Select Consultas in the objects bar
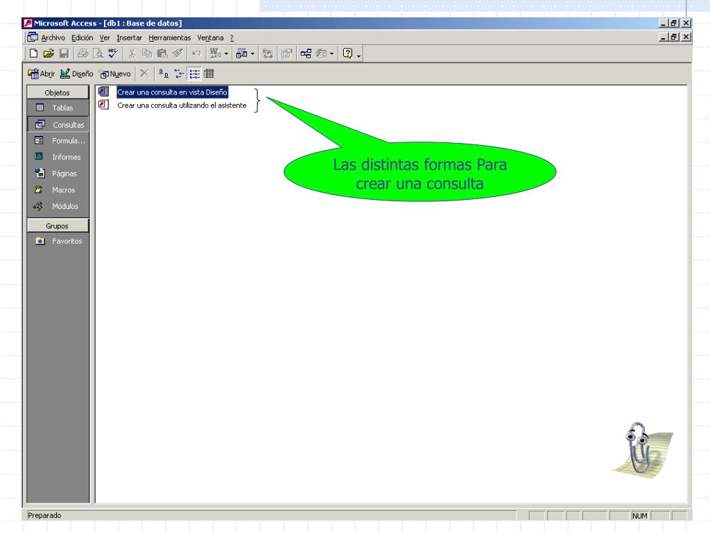 pyautogui.click(x=58, y=125)
